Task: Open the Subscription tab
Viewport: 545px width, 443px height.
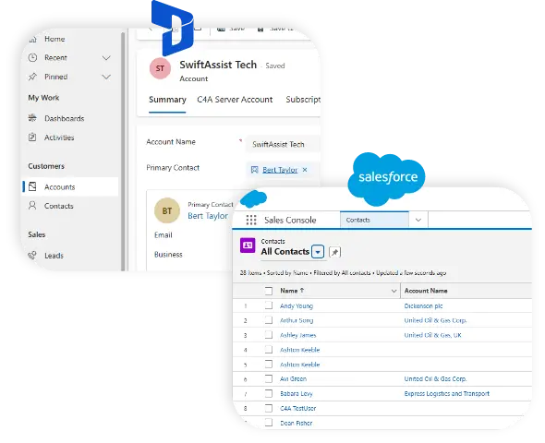Action: (303, 100)
